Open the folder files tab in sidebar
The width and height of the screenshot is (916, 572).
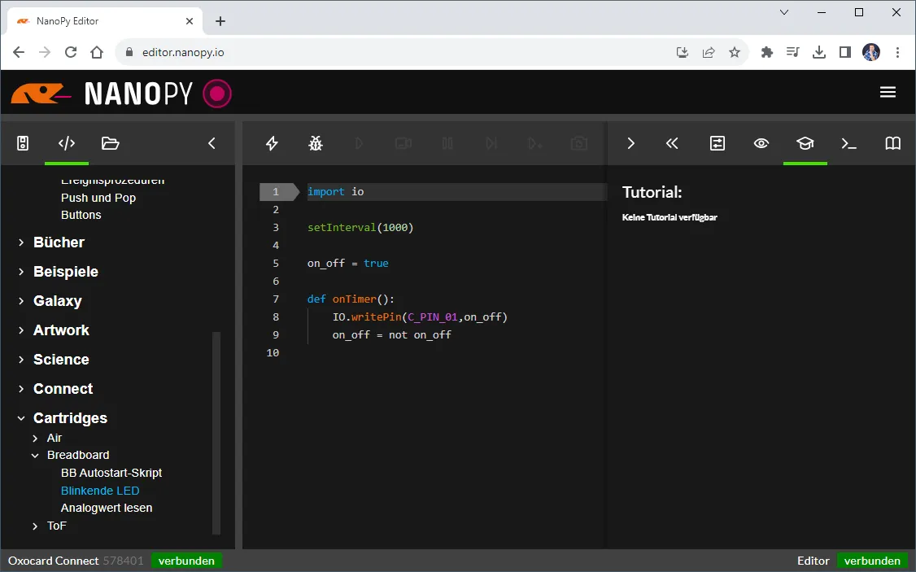click(110, 143)
